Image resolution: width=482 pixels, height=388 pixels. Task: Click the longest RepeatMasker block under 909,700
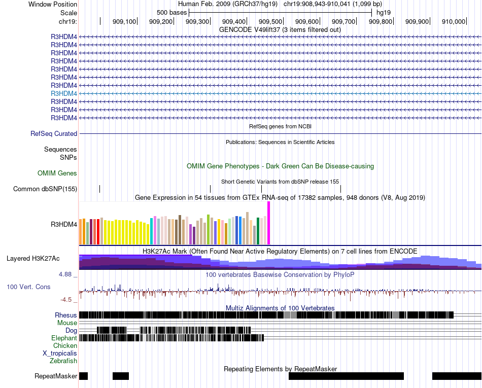346,376
